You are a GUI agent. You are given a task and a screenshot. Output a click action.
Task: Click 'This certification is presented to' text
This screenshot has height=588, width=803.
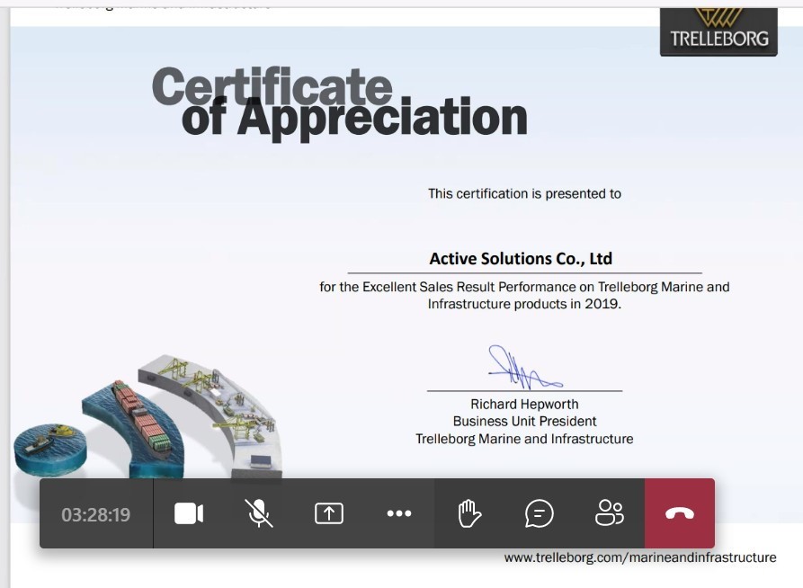pyautogui.click(x=524, y=193)
